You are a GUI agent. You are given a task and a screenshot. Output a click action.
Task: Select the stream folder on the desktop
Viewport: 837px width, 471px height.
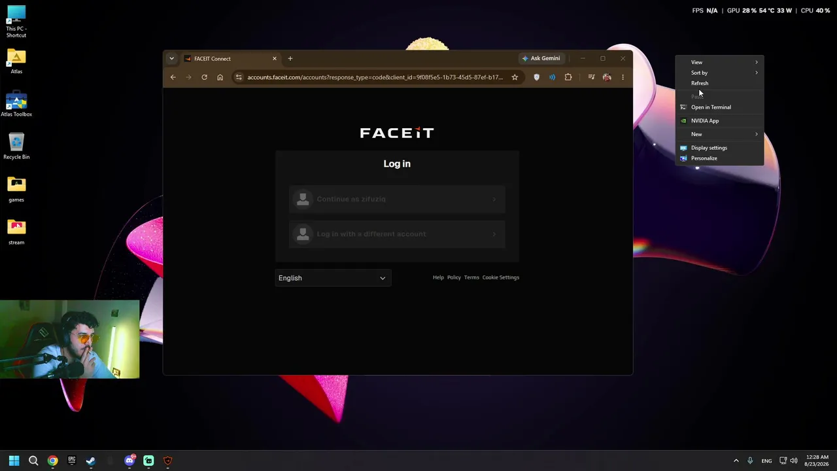[x=16, y=232]
